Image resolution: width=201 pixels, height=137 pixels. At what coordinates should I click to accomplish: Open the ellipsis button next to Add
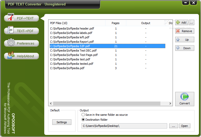coord(191,23)
